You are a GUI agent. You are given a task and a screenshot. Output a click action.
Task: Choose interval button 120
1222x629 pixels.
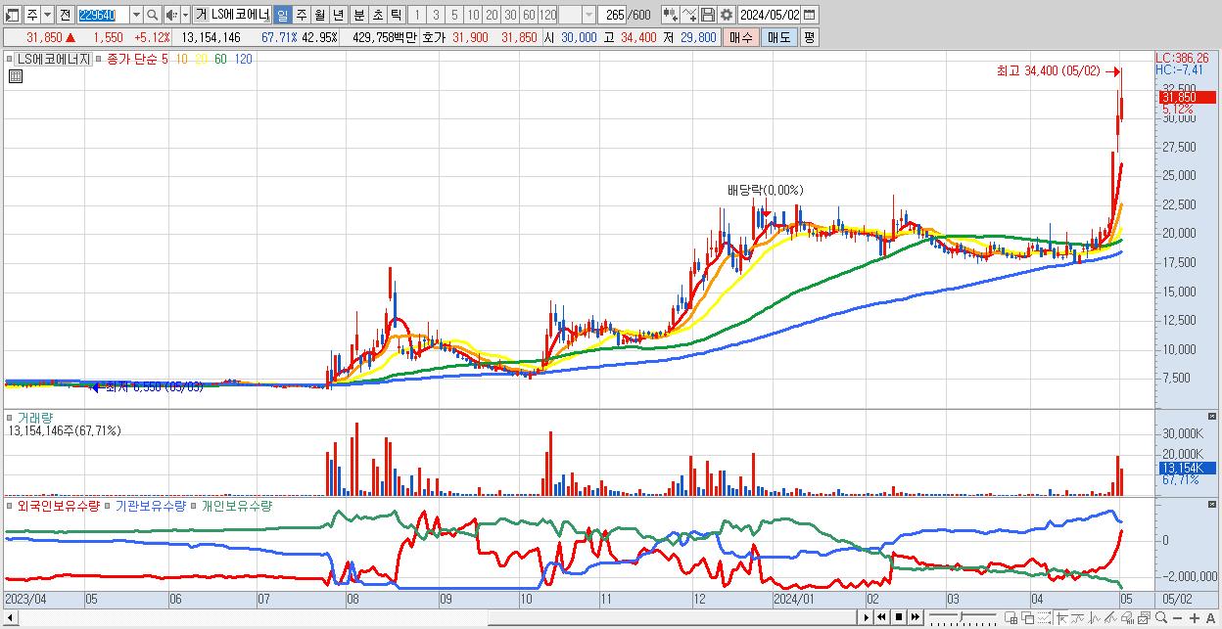tap(548, 15)
